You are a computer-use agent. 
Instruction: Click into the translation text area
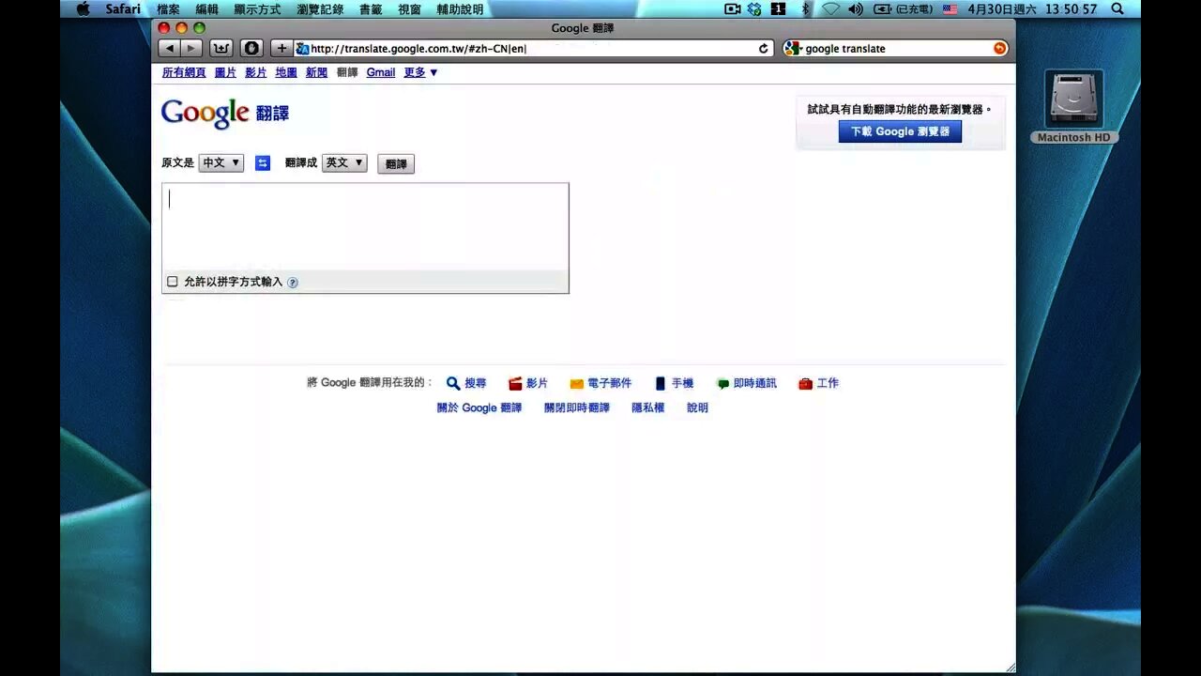365,226
